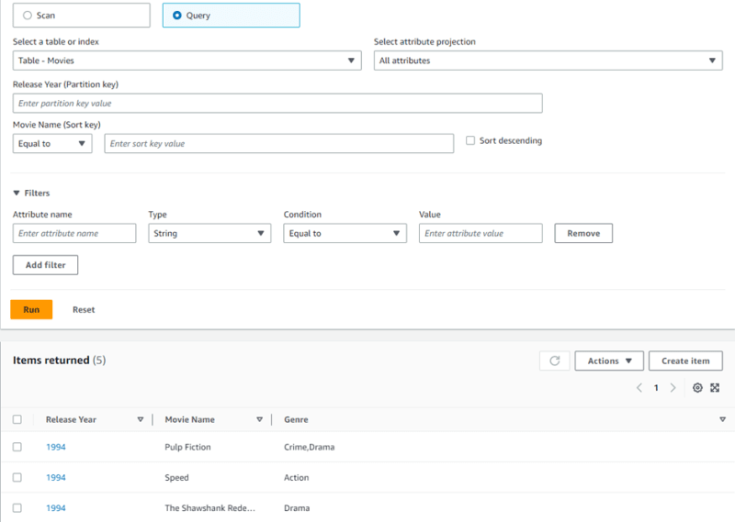The height and width of the screenshot is (522, 735).
Task: Sort by Genre column arrow
Action: pos(722,419)
